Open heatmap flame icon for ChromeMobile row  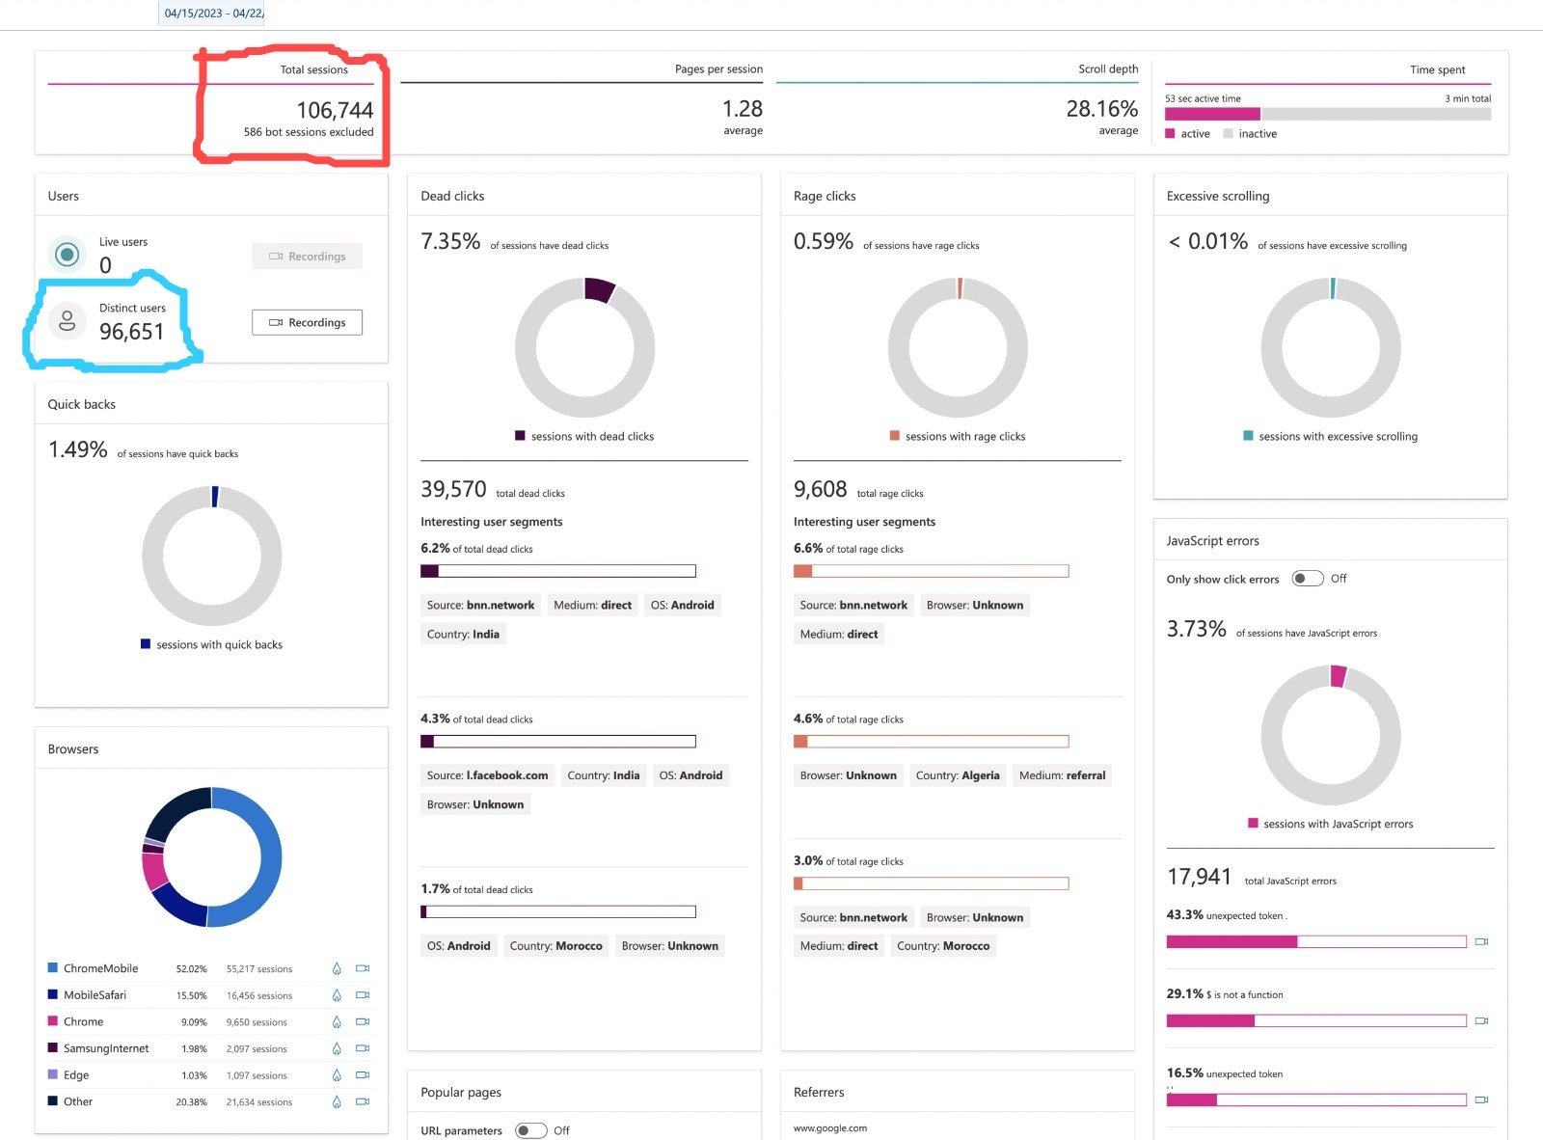(337, 968)
